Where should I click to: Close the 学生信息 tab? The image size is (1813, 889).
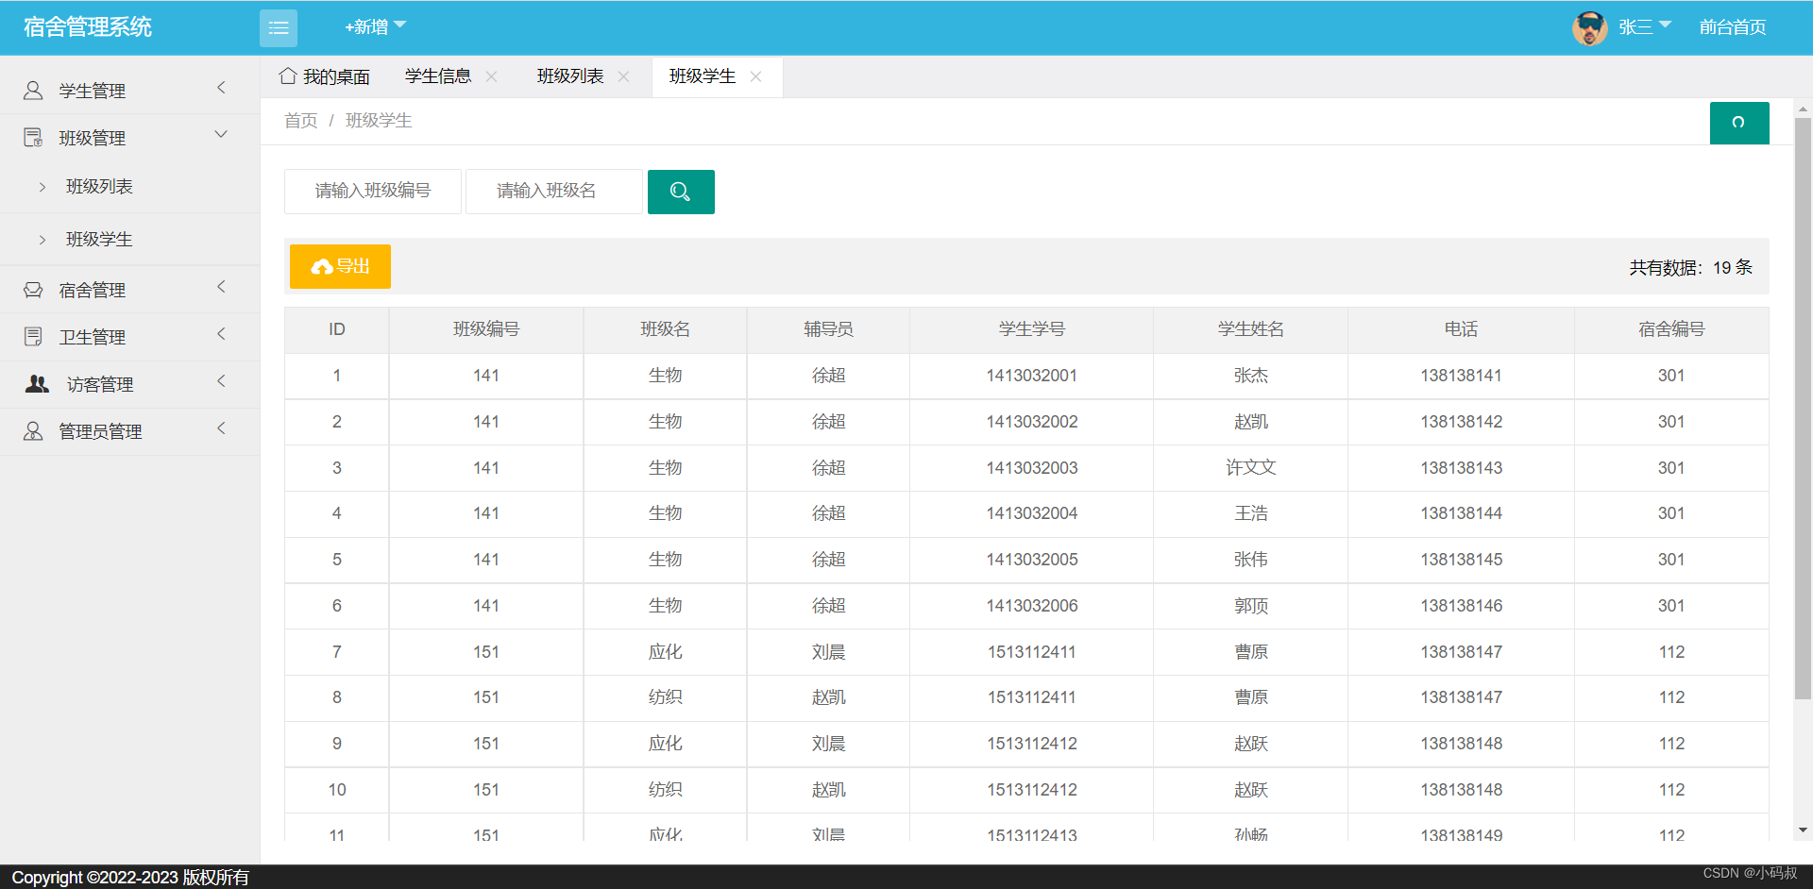[491, 76]
